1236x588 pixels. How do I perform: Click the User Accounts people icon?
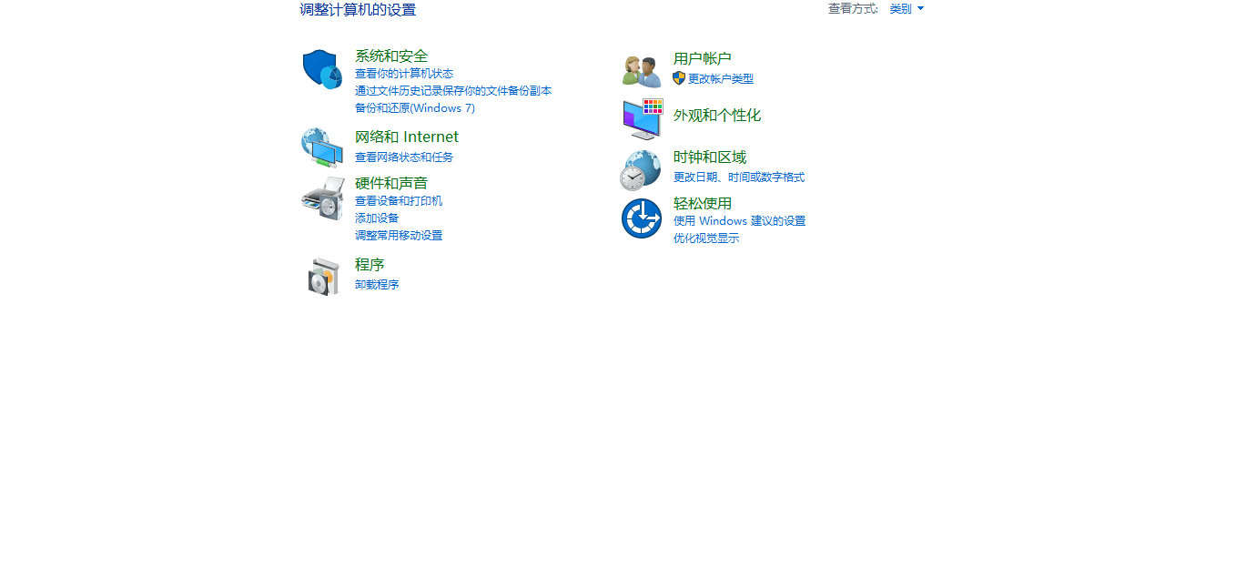click(642, 71)
